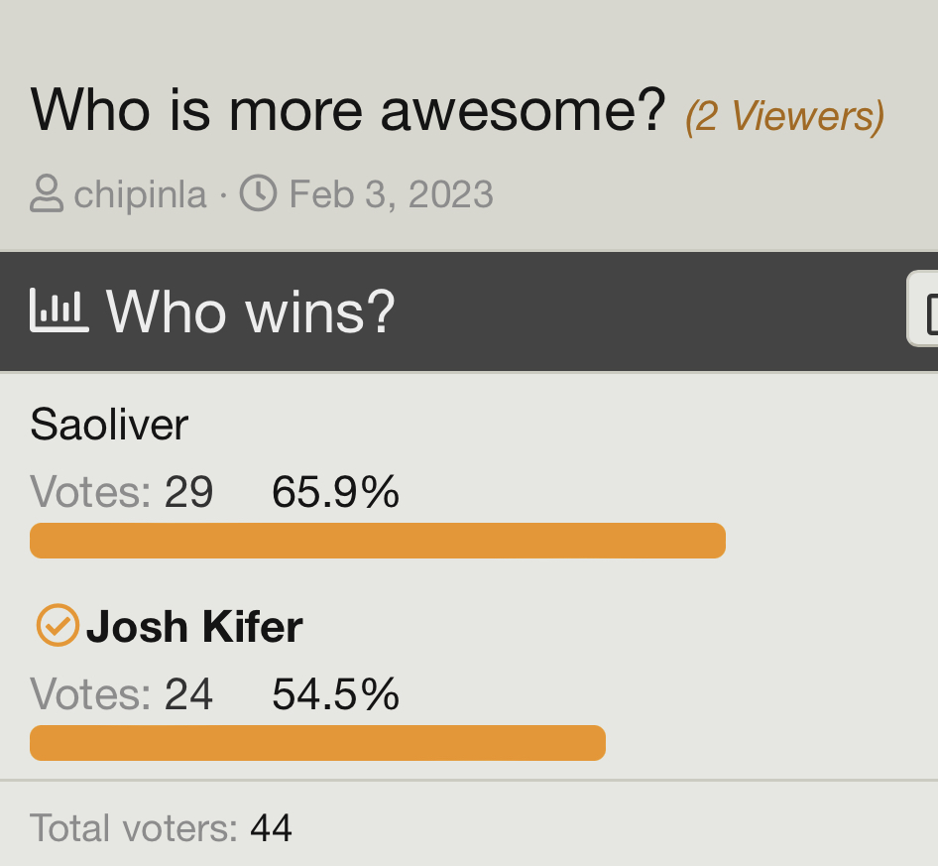This screenshot has height=866, width=938.
Task: Click the thread title "Who is more awesome?"
Action: pos(348,110)
